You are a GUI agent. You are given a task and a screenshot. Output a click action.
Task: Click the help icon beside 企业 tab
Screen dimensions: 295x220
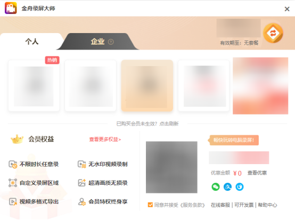[111, 42]
